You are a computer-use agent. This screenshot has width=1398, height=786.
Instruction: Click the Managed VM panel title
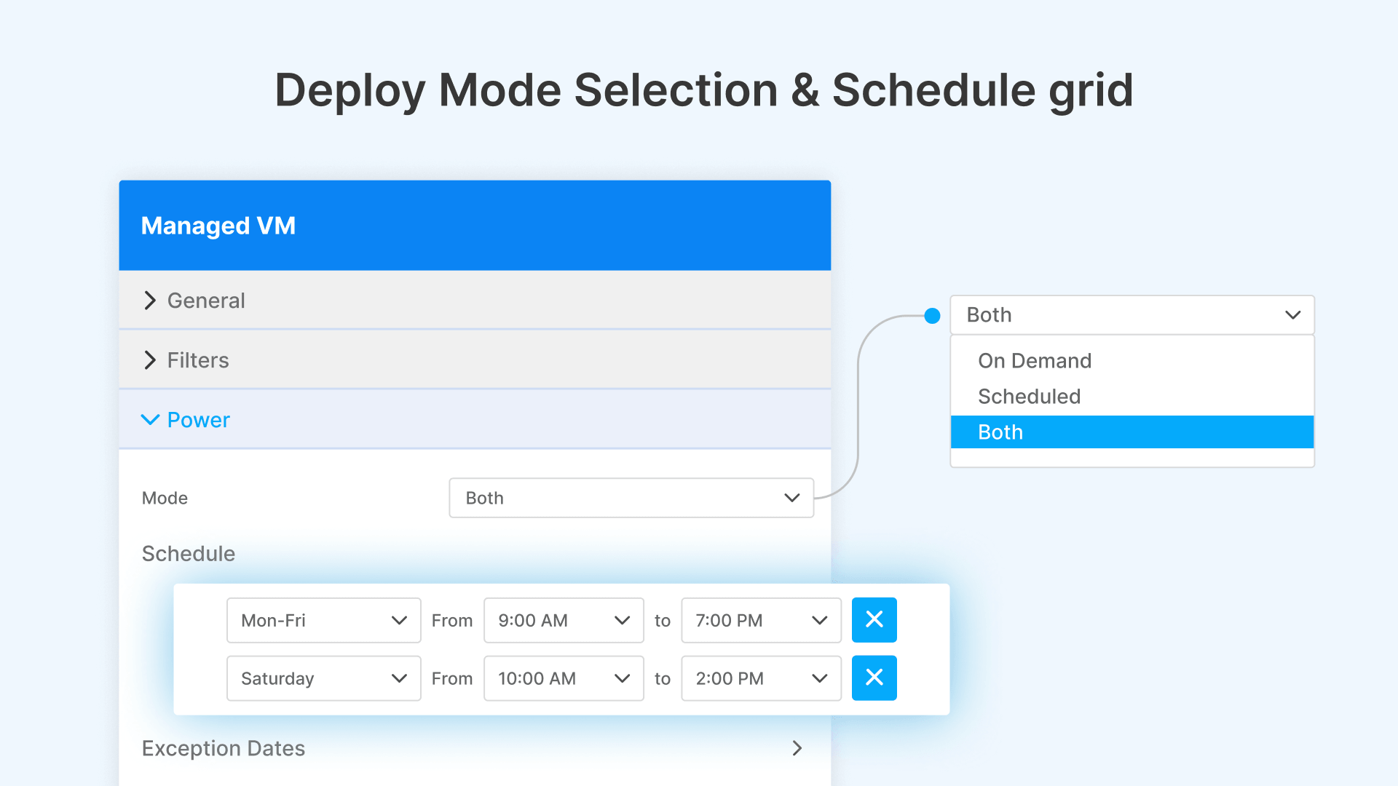[218, 226]
